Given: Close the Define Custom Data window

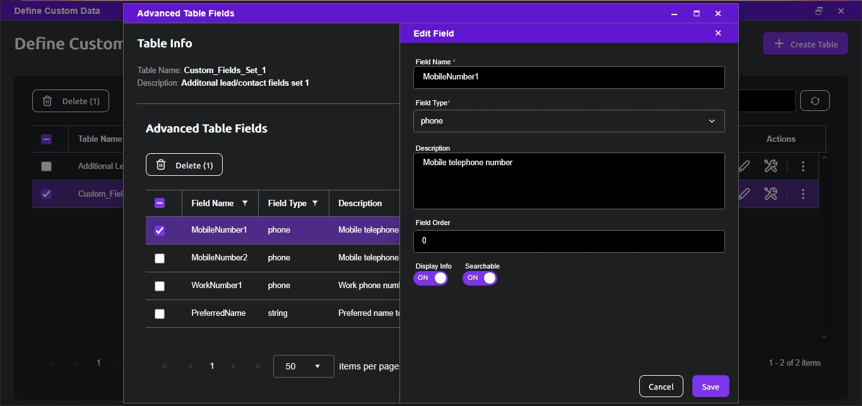Looking at the screenshot, I should 841,11.
